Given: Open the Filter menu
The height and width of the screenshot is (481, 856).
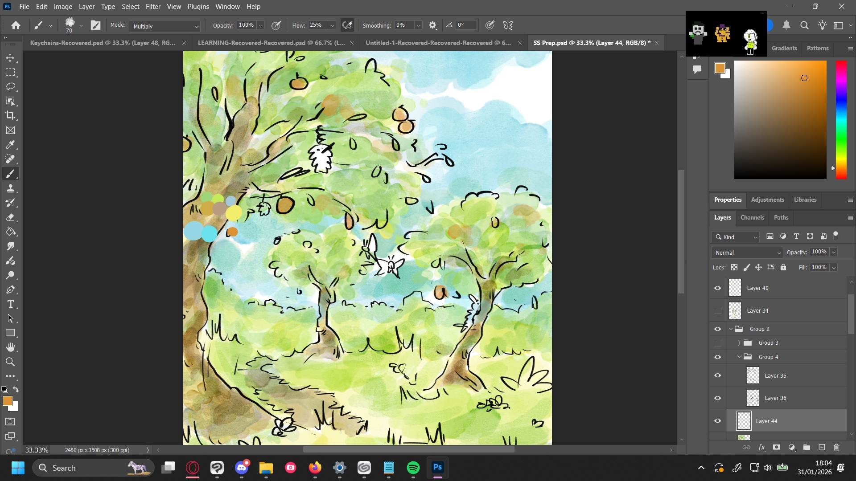Looking at the screenshot, I should (x=152, y=7).
